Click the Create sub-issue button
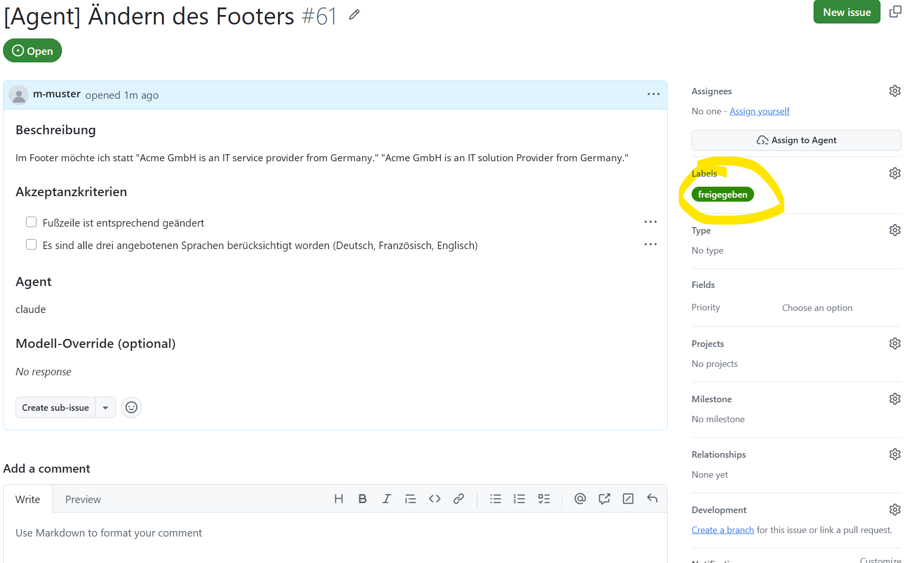The height and width of the screenshot is (563, 918). pyautogui.click(x=55, y=407)
